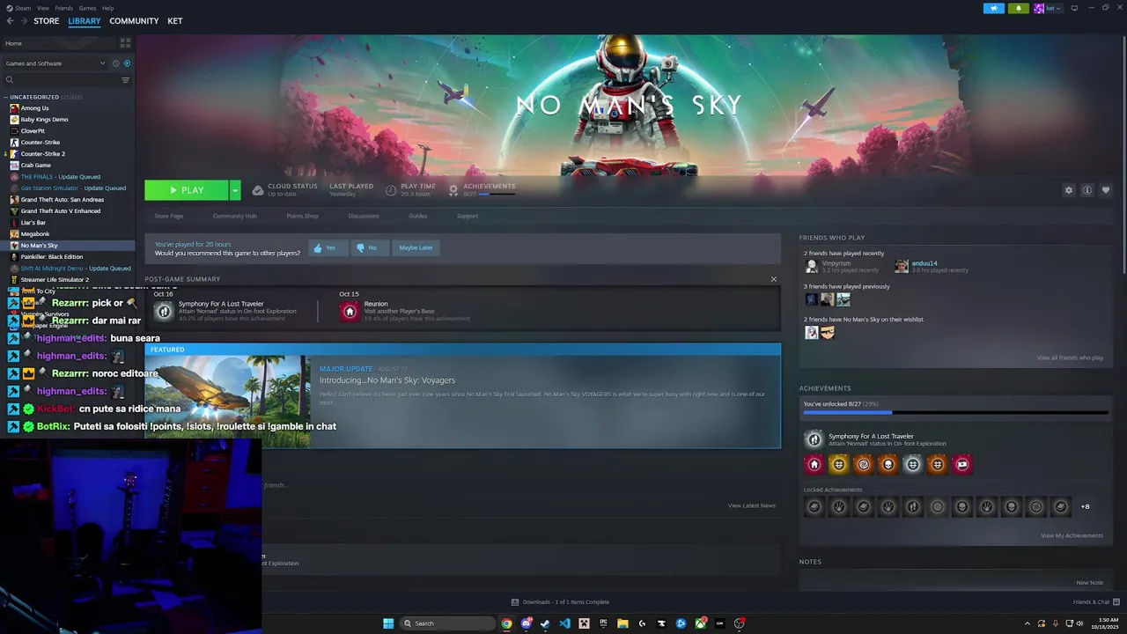Open Reunion achievement icon
Image resolution: width=1127 pixels, height=634 pixels.
point(350,311)
